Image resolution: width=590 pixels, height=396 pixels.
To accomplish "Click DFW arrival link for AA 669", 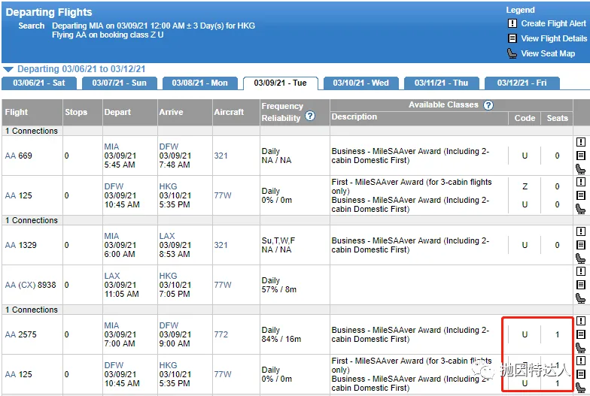I will tap(169, 147).
